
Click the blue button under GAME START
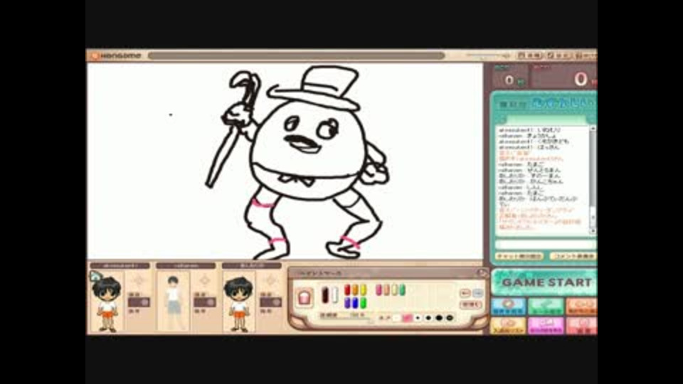(x=508, y=306)
